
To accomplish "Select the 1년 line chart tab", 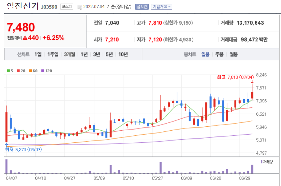I will point(84,54).
